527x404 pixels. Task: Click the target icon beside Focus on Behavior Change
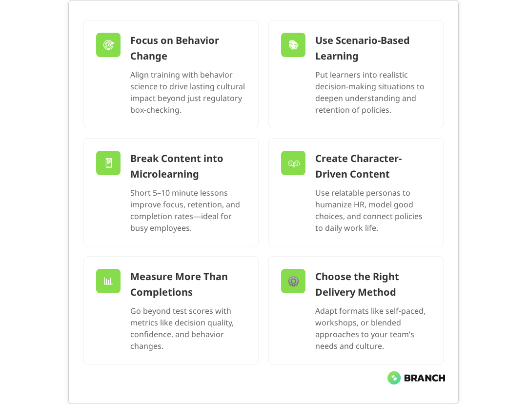tap(108, 45)
